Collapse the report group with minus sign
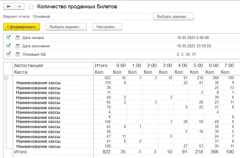The image size is (240, 158). click(x=6, y=78)
